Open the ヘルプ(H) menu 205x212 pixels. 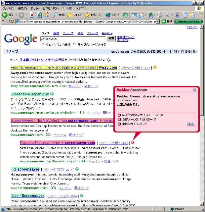[x=81, y=8]
